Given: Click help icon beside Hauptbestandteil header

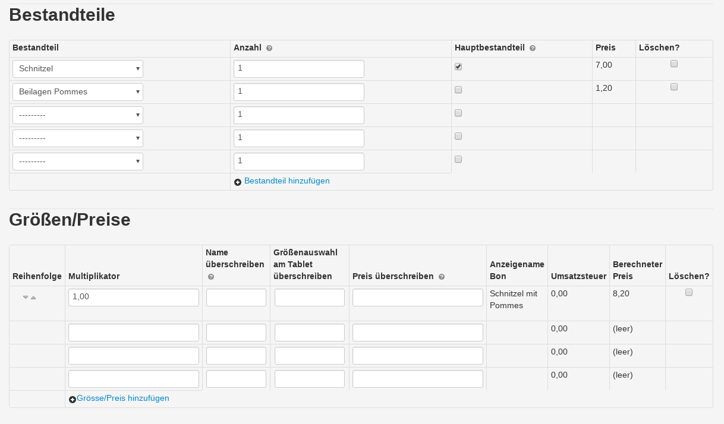Looking at the screenshot, I should pos(533,48).
